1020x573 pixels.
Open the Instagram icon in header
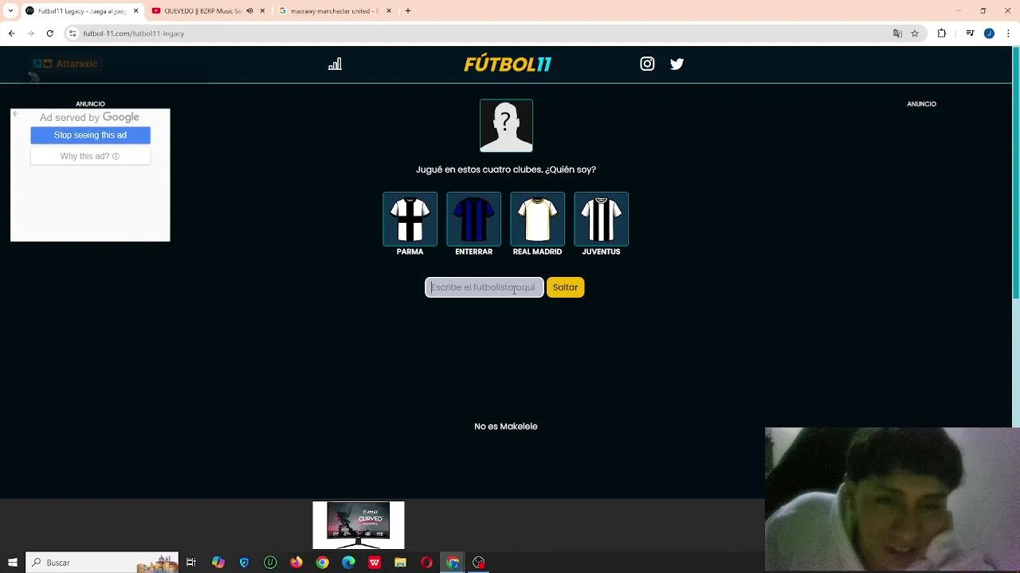point(647,64)
